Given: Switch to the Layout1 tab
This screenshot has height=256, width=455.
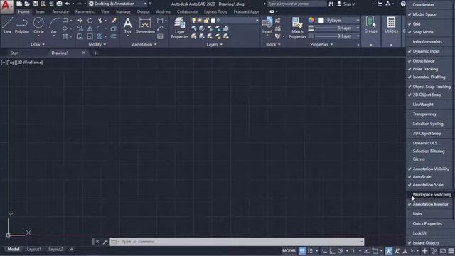Looking at the screenshot, I should (x=34, y=250).
